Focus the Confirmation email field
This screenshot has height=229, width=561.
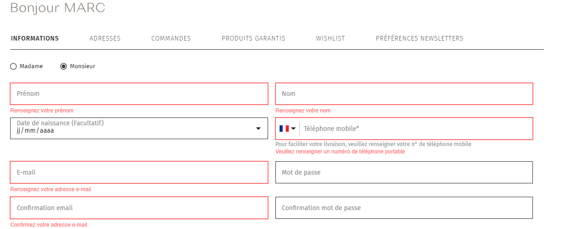point(139,208)
